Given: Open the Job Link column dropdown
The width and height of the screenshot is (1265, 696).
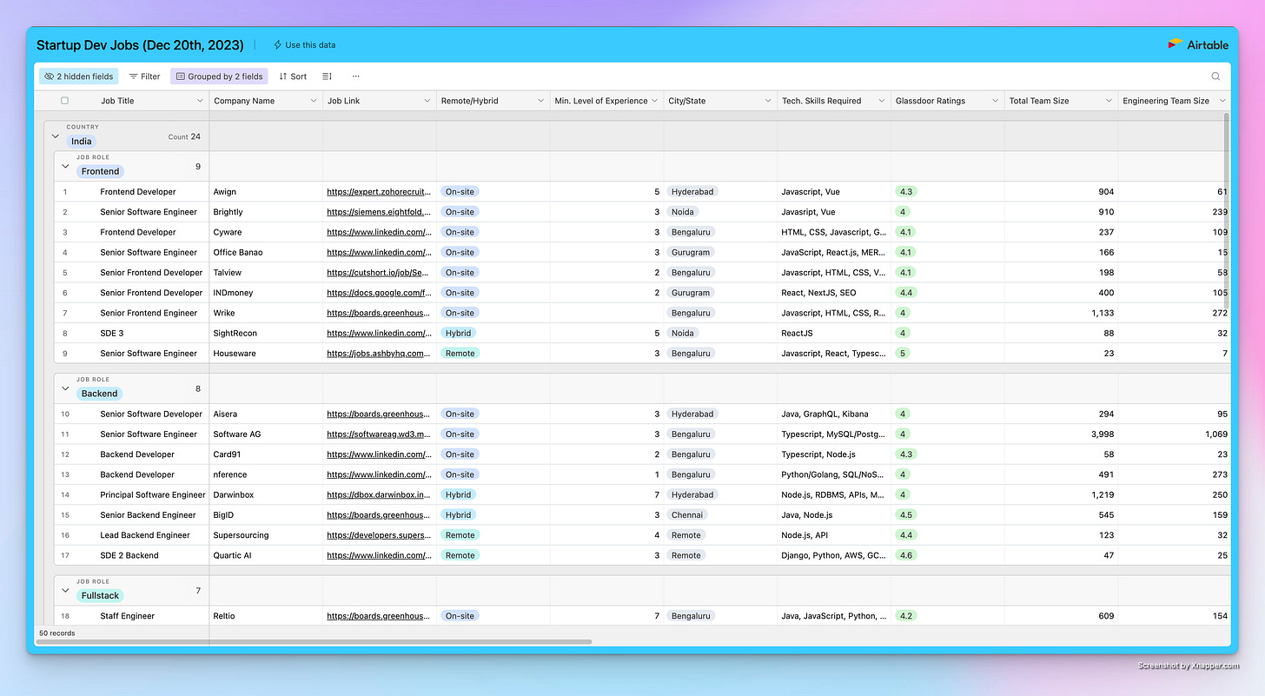Looking at the screenshot, I should pyautogui.click(x=427, y=101).
